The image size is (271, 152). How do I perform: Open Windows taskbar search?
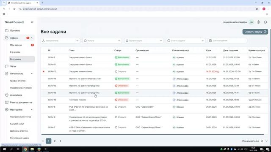pyautogui.click(x=11, y=149)
